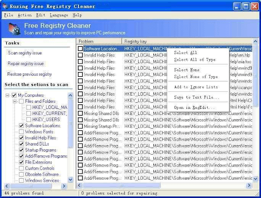
Task: Uncheck Invalid Help Files tree checkbox
Action: (x=21, y=138)
